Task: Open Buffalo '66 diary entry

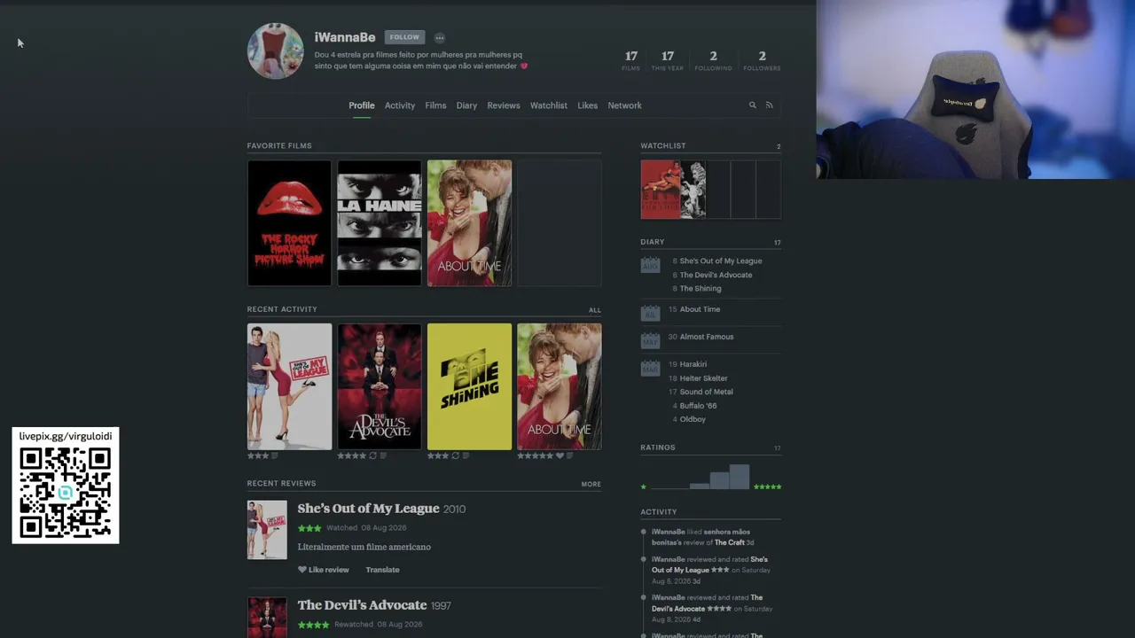Action: pos(699,406)
